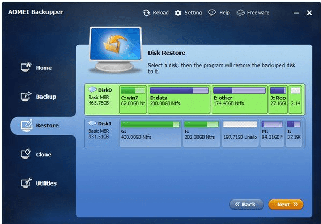Click the Backup icon in sidebar
This screenshot has width=321, height=224.
click(x=26, y=96)
